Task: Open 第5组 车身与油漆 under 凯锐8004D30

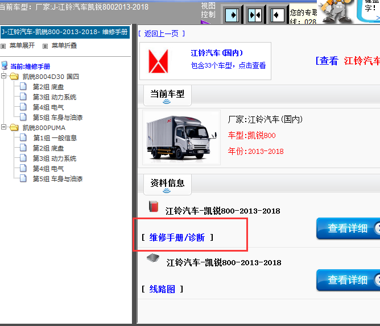Action: 57,118
